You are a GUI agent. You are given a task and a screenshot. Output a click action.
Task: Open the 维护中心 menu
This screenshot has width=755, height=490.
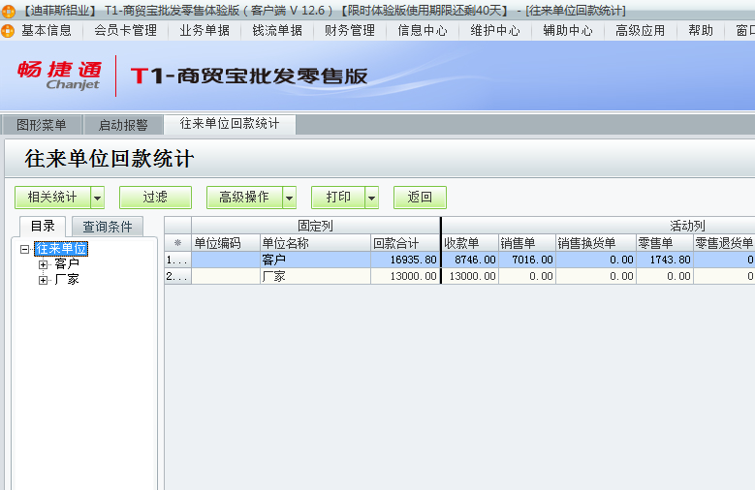click(x=495, y=31)
